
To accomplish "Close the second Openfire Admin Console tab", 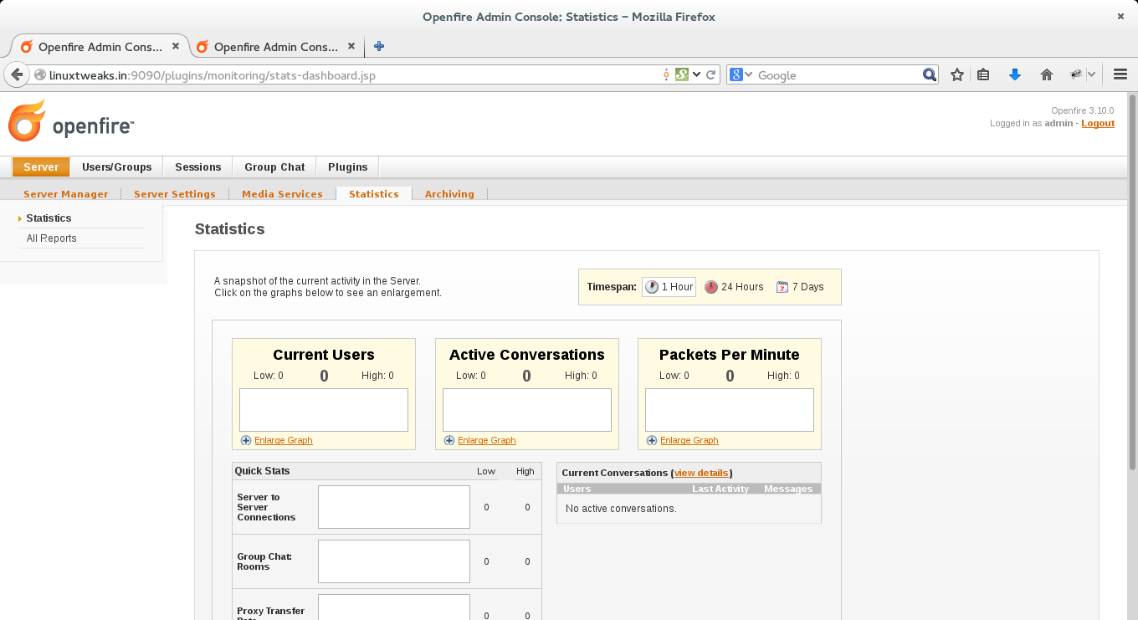I will coord(351,47).
